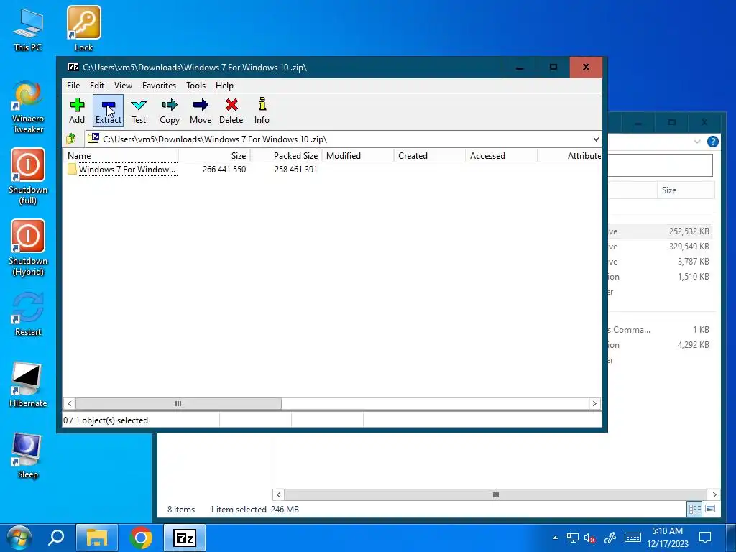The width and height of the screenshot is (736, 552).
Task: Expand the 7-Zip address path dropdown
Action: click(x=596, y=139)
